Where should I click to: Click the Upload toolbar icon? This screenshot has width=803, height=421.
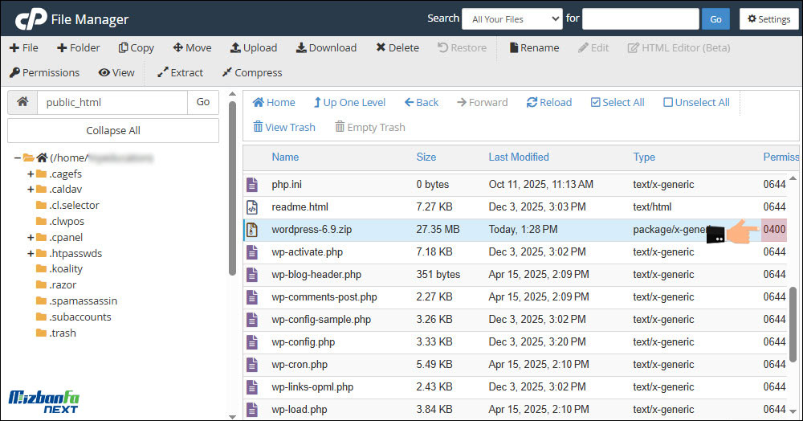[x=235, y=47]
